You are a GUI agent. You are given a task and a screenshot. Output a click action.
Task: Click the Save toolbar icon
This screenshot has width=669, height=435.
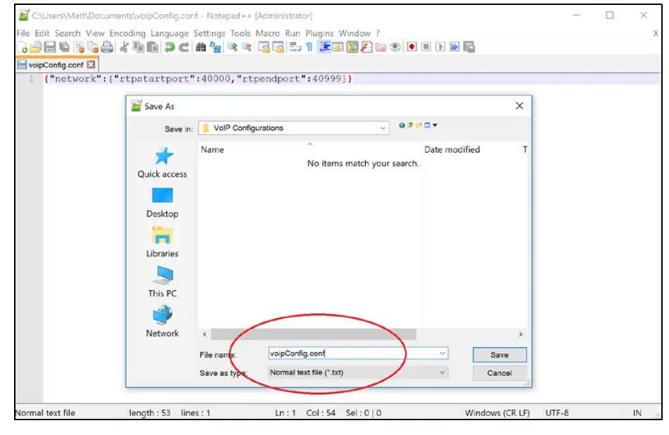(x=50, y=47)
